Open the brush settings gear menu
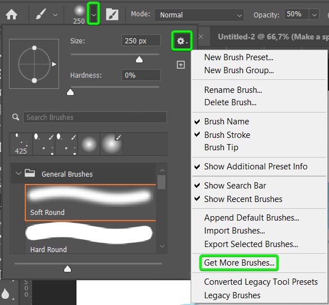Viewport: 329px width, 305px height. click(182, 41)
